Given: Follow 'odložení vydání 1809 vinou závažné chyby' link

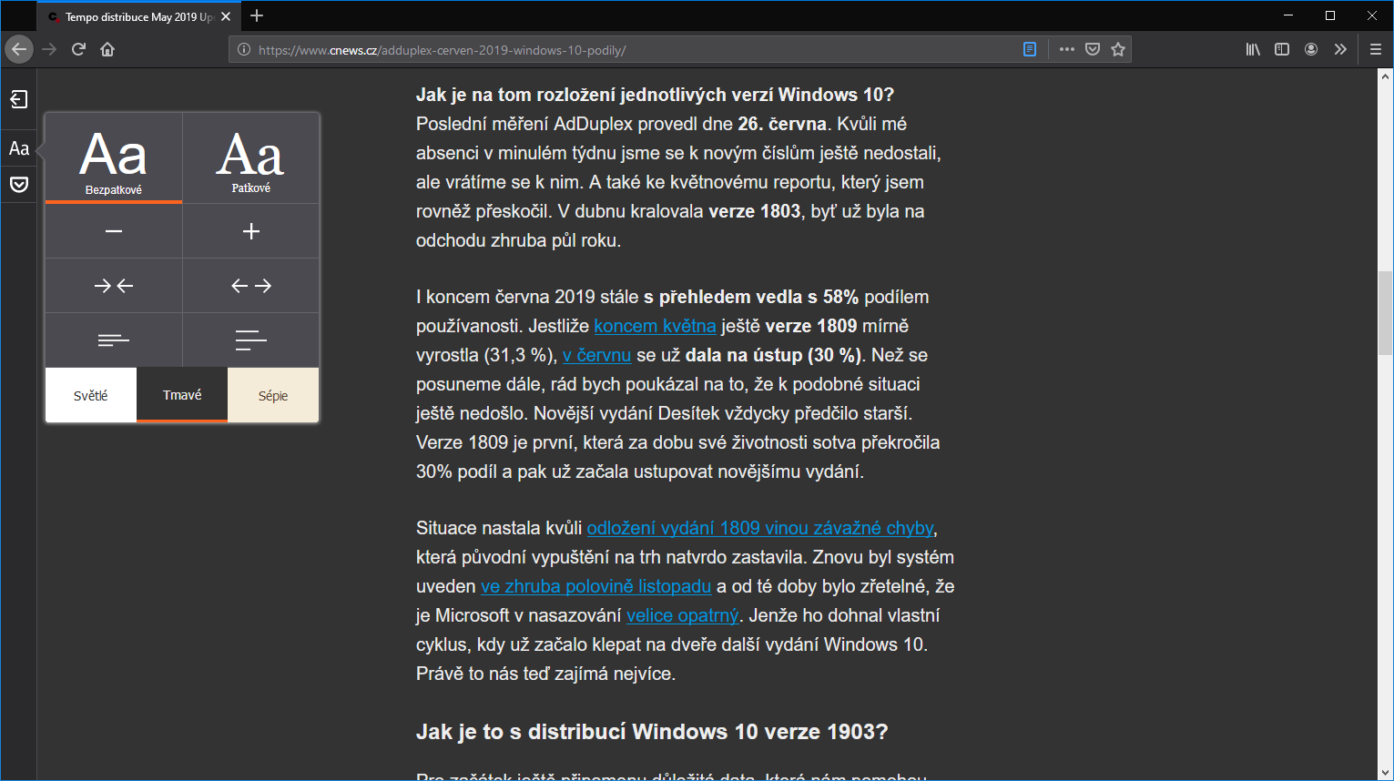Looking at the screenshot, I should [760, 528].
